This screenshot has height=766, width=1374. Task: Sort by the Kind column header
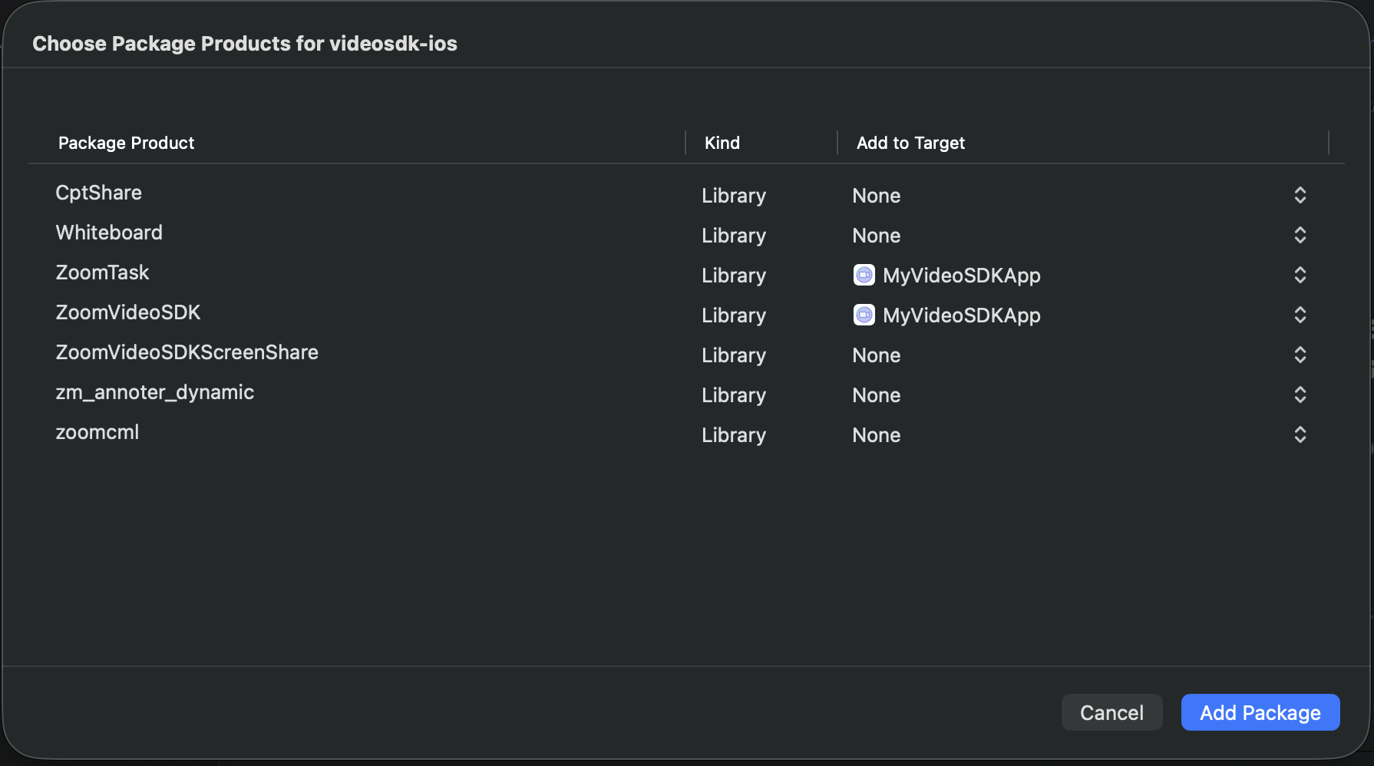[x=722, y=143]
